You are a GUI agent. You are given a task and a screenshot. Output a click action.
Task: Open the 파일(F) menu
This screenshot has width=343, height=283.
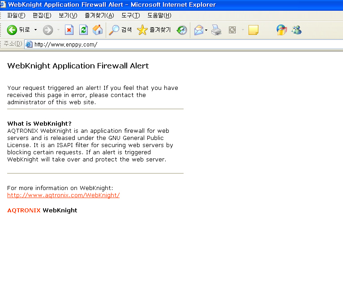click(16, 16)
